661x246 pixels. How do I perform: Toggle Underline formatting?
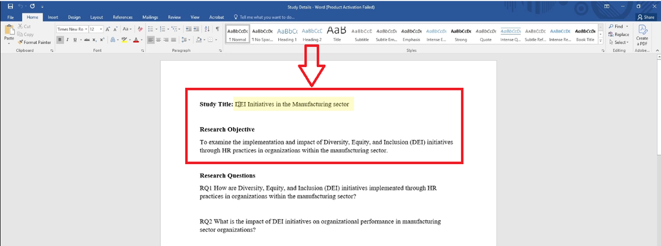click(75, 39)
